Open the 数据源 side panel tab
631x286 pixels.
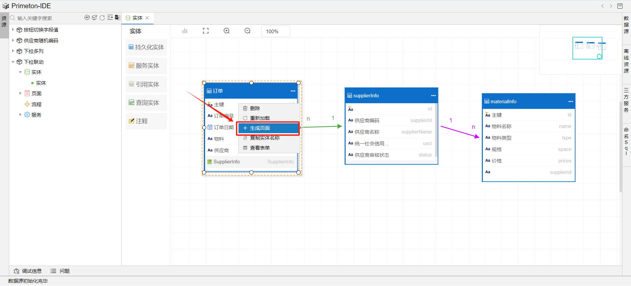[x=626, y=25]
